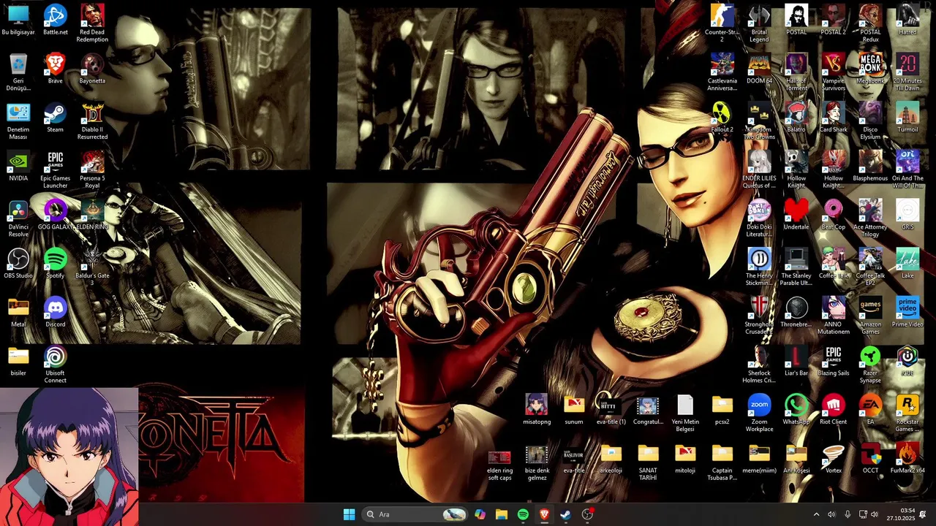
Task: Select the Razer Synapse shortcut
Action: pyautogui.click(x=870, y=365)
